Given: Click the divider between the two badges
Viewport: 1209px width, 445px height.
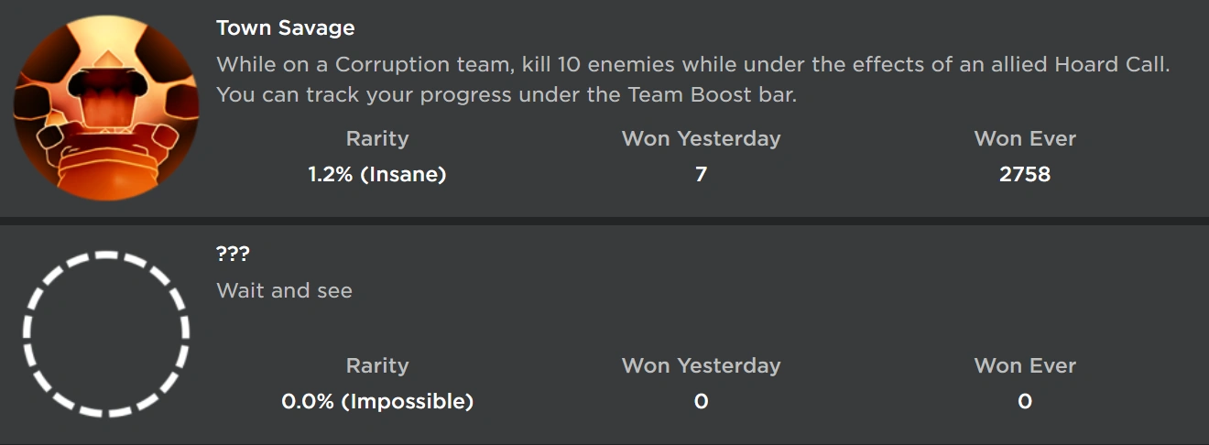Looking at the screenshot, I should pyautogui.click(x=604, y=221).
